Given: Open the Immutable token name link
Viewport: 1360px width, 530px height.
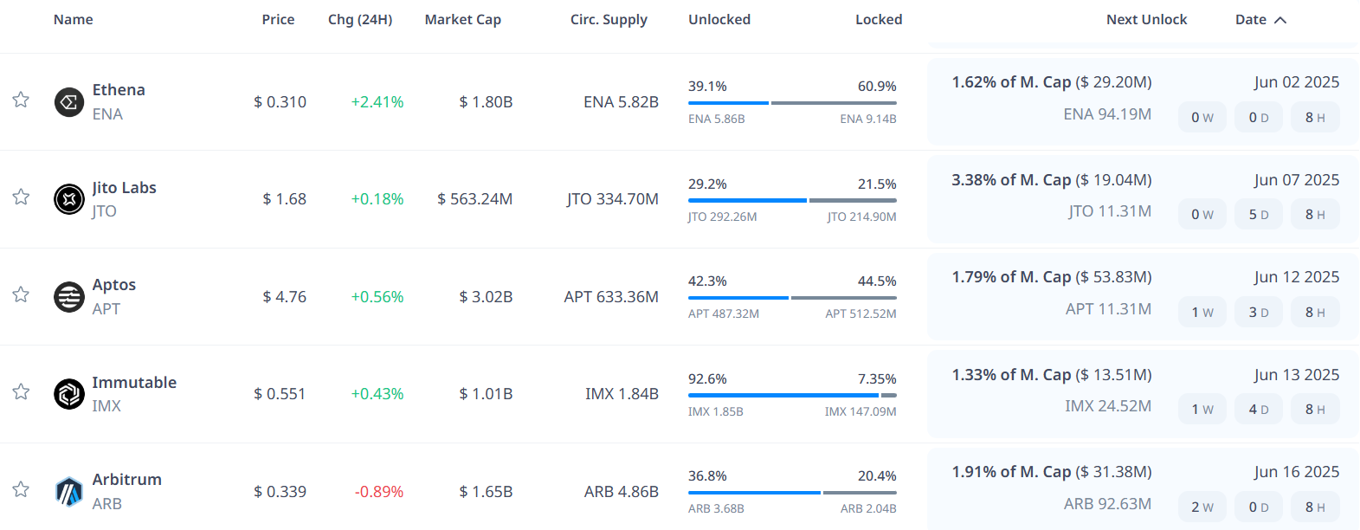Looking at the screenshot, I should coord(134,383).
